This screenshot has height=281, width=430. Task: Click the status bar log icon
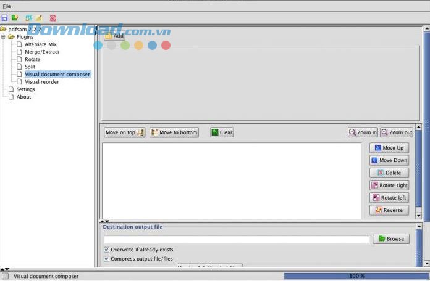(5, 276)
